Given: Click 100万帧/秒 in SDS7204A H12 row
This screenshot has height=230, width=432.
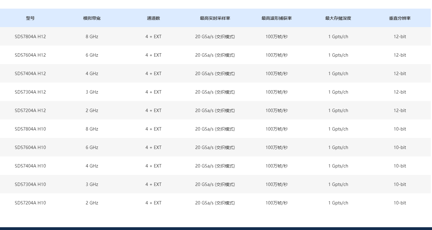Looking at the screenshot, I should point(277,111).
